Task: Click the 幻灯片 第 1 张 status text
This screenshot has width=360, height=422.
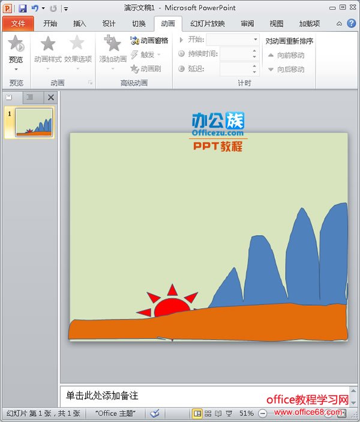Action: (43, 414)
